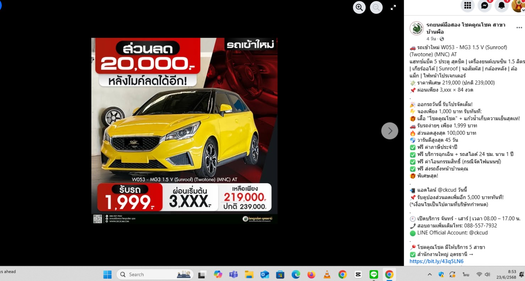Click the 'ส่วนลดสูงสุด 100,000 บาท' line

pos(443,133)
